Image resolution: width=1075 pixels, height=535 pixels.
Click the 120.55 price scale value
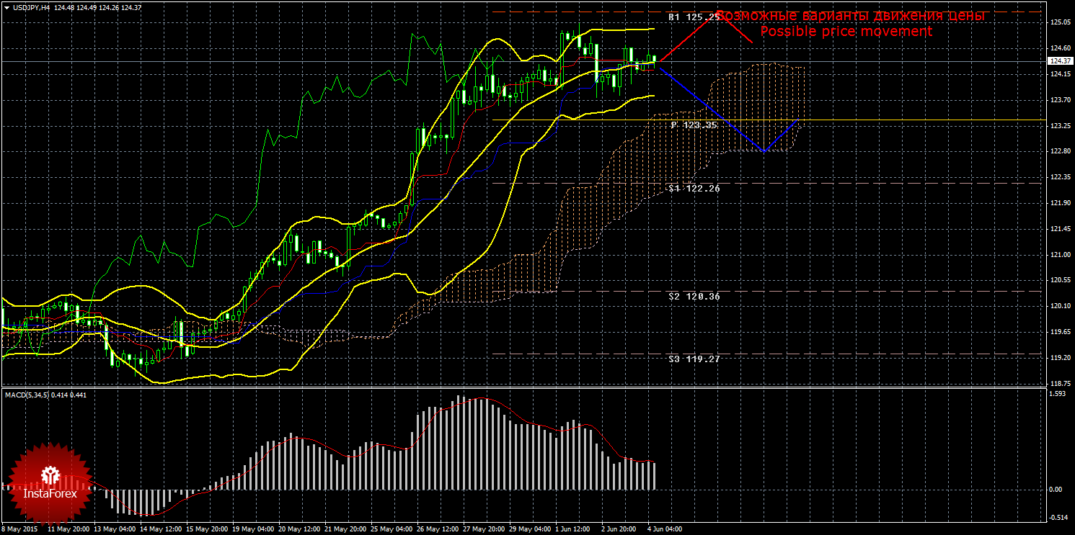click(1060, 281)
